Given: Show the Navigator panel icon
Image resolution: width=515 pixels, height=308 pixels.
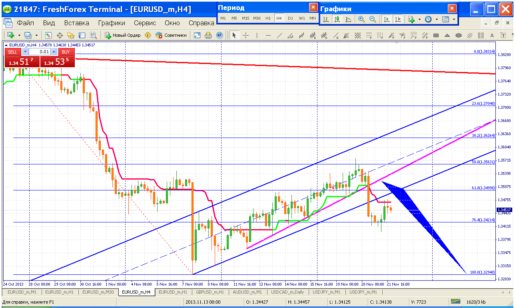Looking at the screenshot, I should pos(71,35).
